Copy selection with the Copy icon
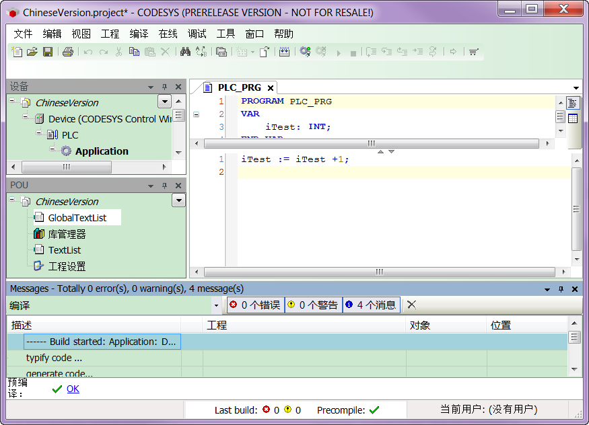 (134, 52)
